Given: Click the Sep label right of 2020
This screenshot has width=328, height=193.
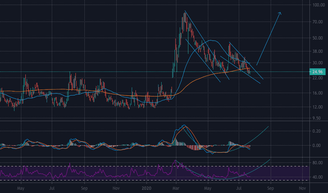Looking at the screenshot, I should coord(270,188).
